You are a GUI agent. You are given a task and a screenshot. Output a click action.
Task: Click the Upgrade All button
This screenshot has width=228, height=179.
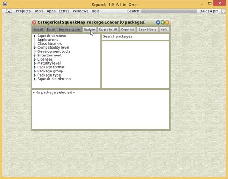point(108,30)
